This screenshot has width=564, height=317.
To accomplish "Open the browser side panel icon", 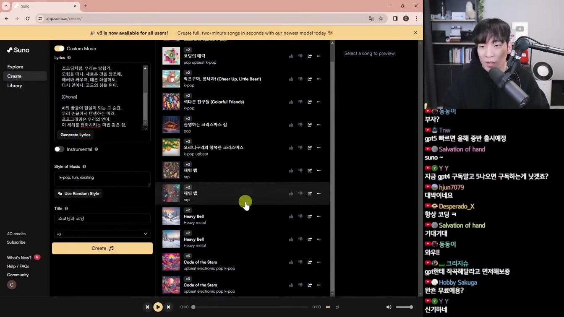I will 395,18.
